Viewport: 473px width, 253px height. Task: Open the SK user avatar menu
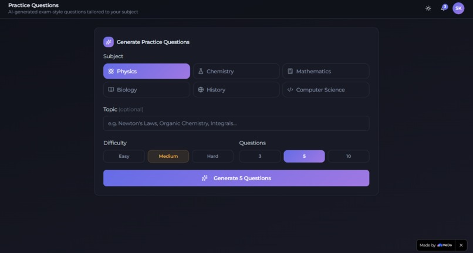(x=458, y=8)
